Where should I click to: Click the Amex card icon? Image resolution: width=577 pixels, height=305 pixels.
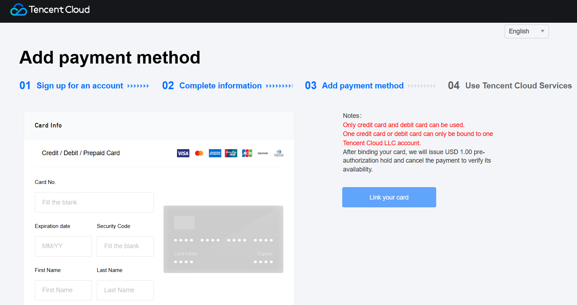215,153
